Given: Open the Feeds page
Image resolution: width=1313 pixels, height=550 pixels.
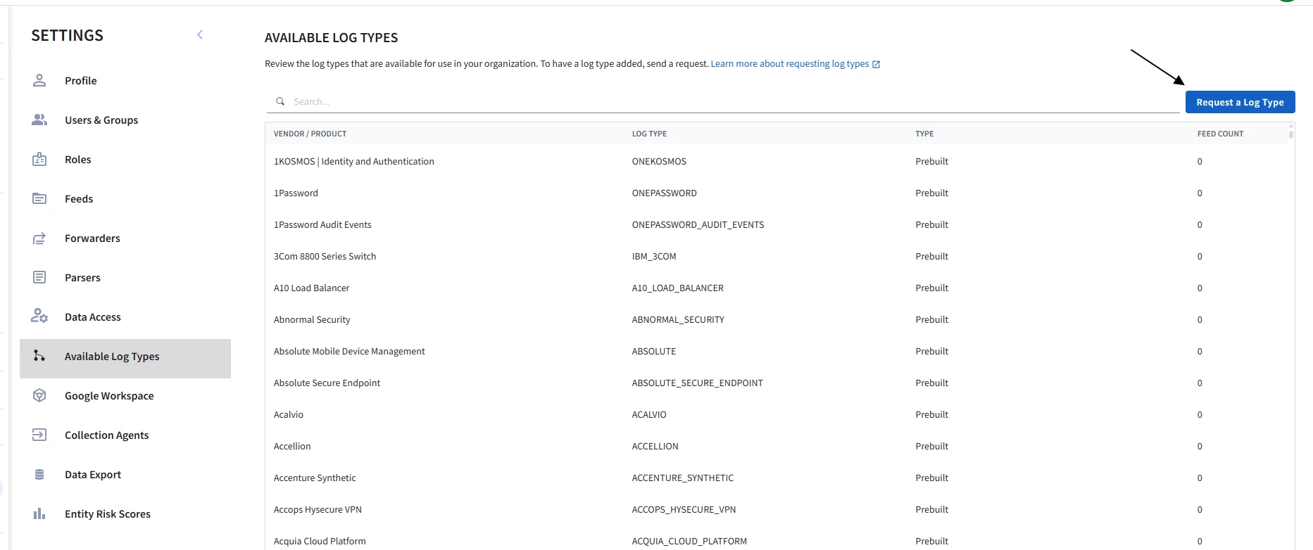Looking at the screenshot, I should point(125,198).
